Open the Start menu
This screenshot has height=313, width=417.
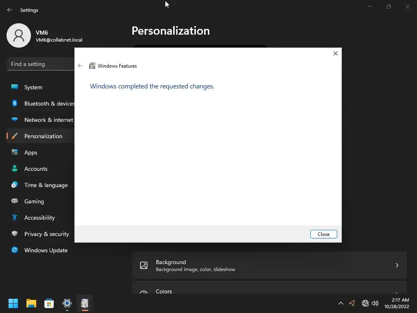(x=13, y=303)
